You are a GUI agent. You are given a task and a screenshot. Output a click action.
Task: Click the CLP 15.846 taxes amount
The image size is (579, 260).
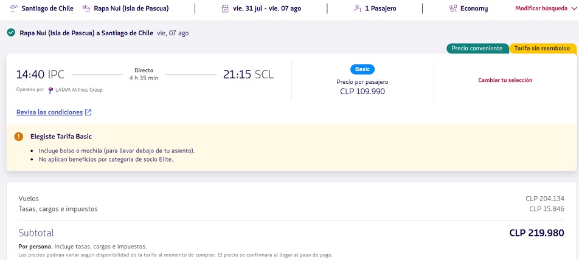tap(547, 209)
